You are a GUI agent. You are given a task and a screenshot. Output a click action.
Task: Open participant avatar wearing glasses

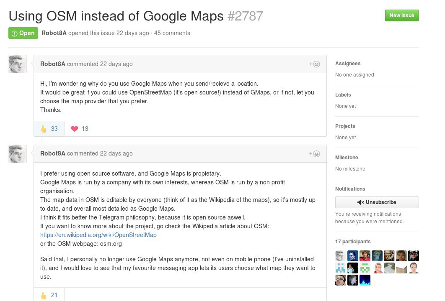click(341, 280)
